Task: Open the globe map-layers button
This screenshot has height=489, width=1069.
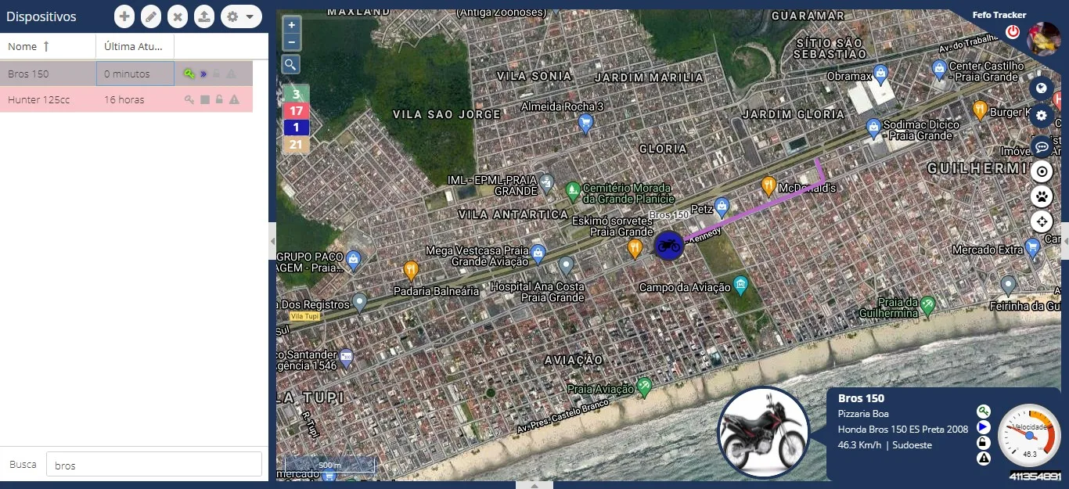Action: click(1041, 88)
